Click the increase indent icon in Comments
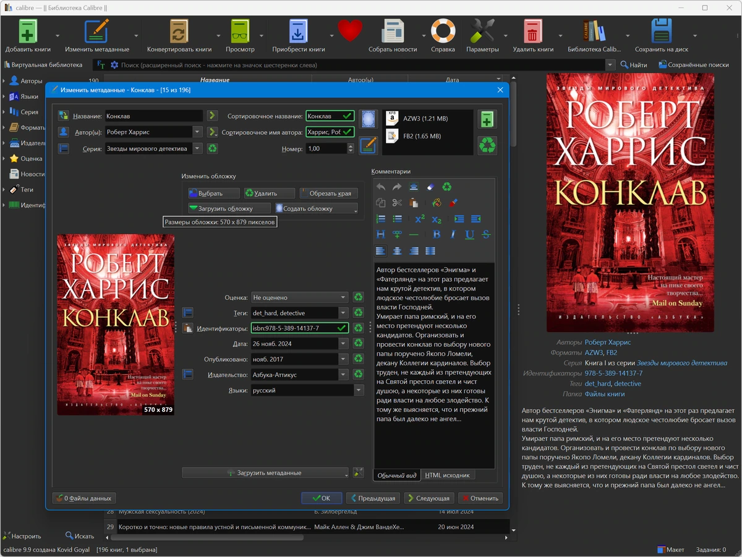This screenshot has height=557, width=742. [x=459, y=219]
